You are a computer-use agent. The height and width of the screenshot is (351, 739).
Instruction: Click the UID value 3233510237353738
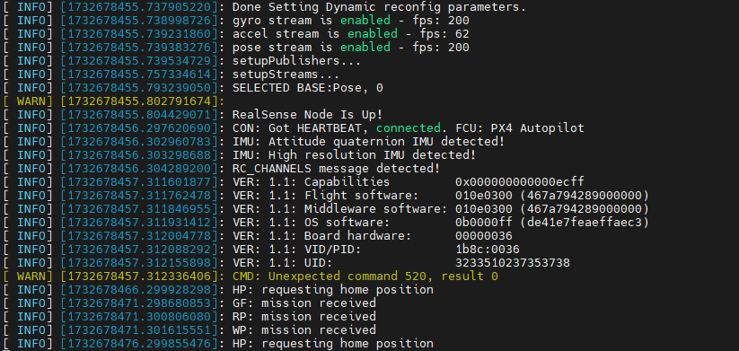point(513,262)
